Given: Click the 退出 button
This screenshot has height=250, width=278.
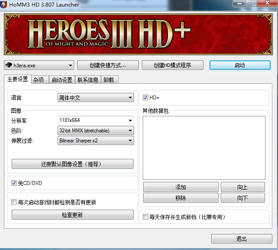Looking at the screenshot, I should [x=242, y=239].
